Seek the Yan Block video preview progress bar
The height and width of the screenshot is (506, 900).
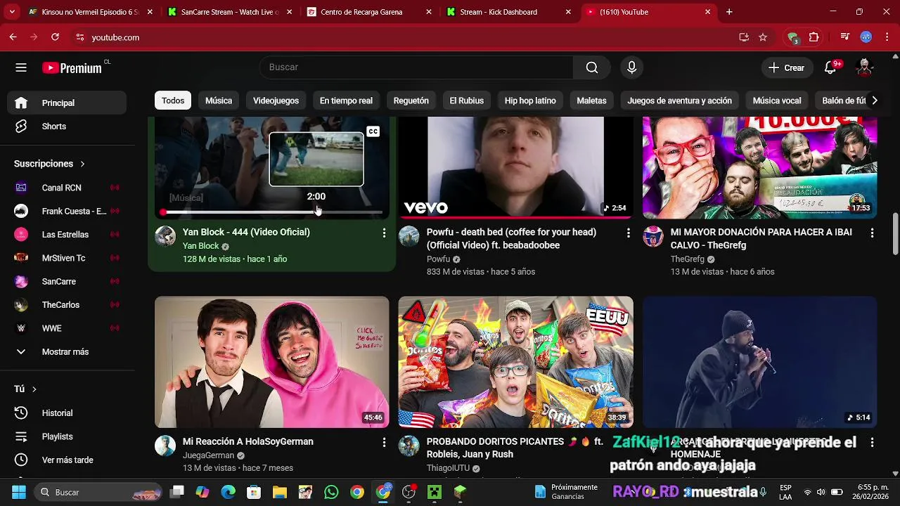tap(271, 212)
